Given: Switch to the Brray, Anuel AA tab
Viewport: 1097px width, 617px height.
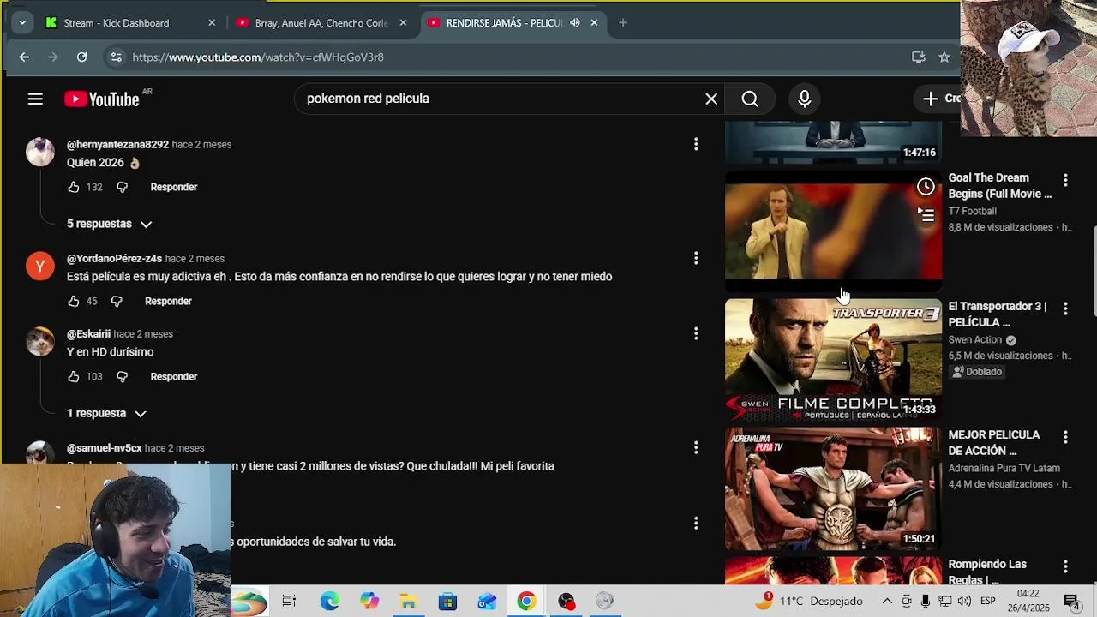Looking at the screenshot, I should click(321, 22).
